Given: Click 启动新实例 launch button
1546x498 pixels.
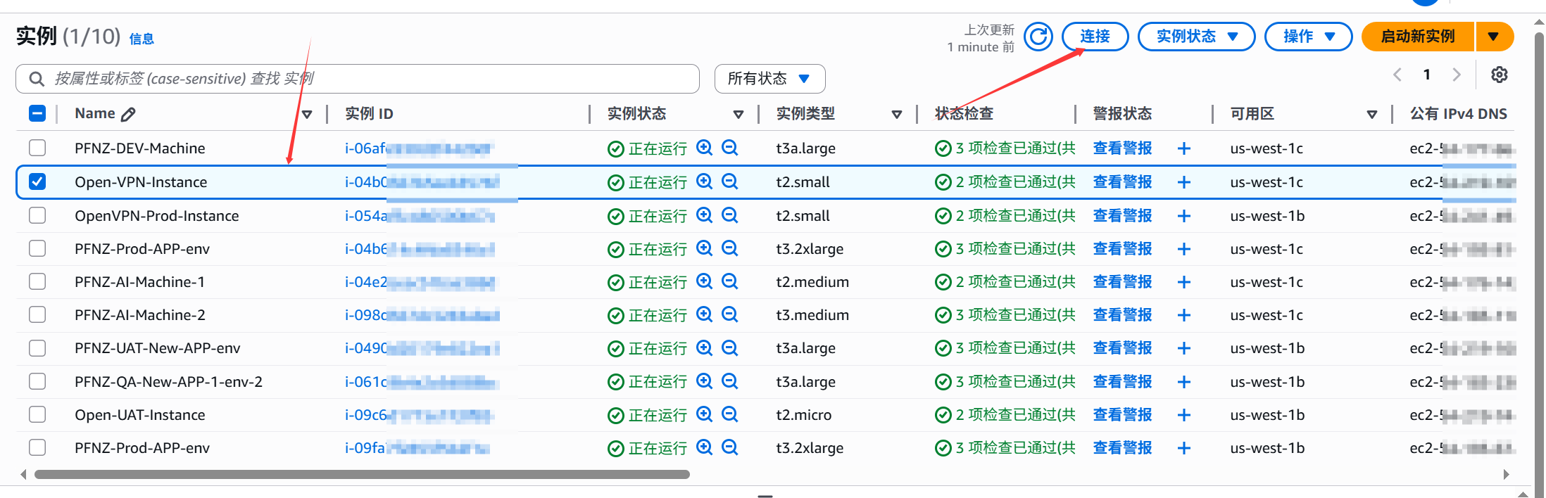Looking at the screenshot, I should pos(1418,37).
